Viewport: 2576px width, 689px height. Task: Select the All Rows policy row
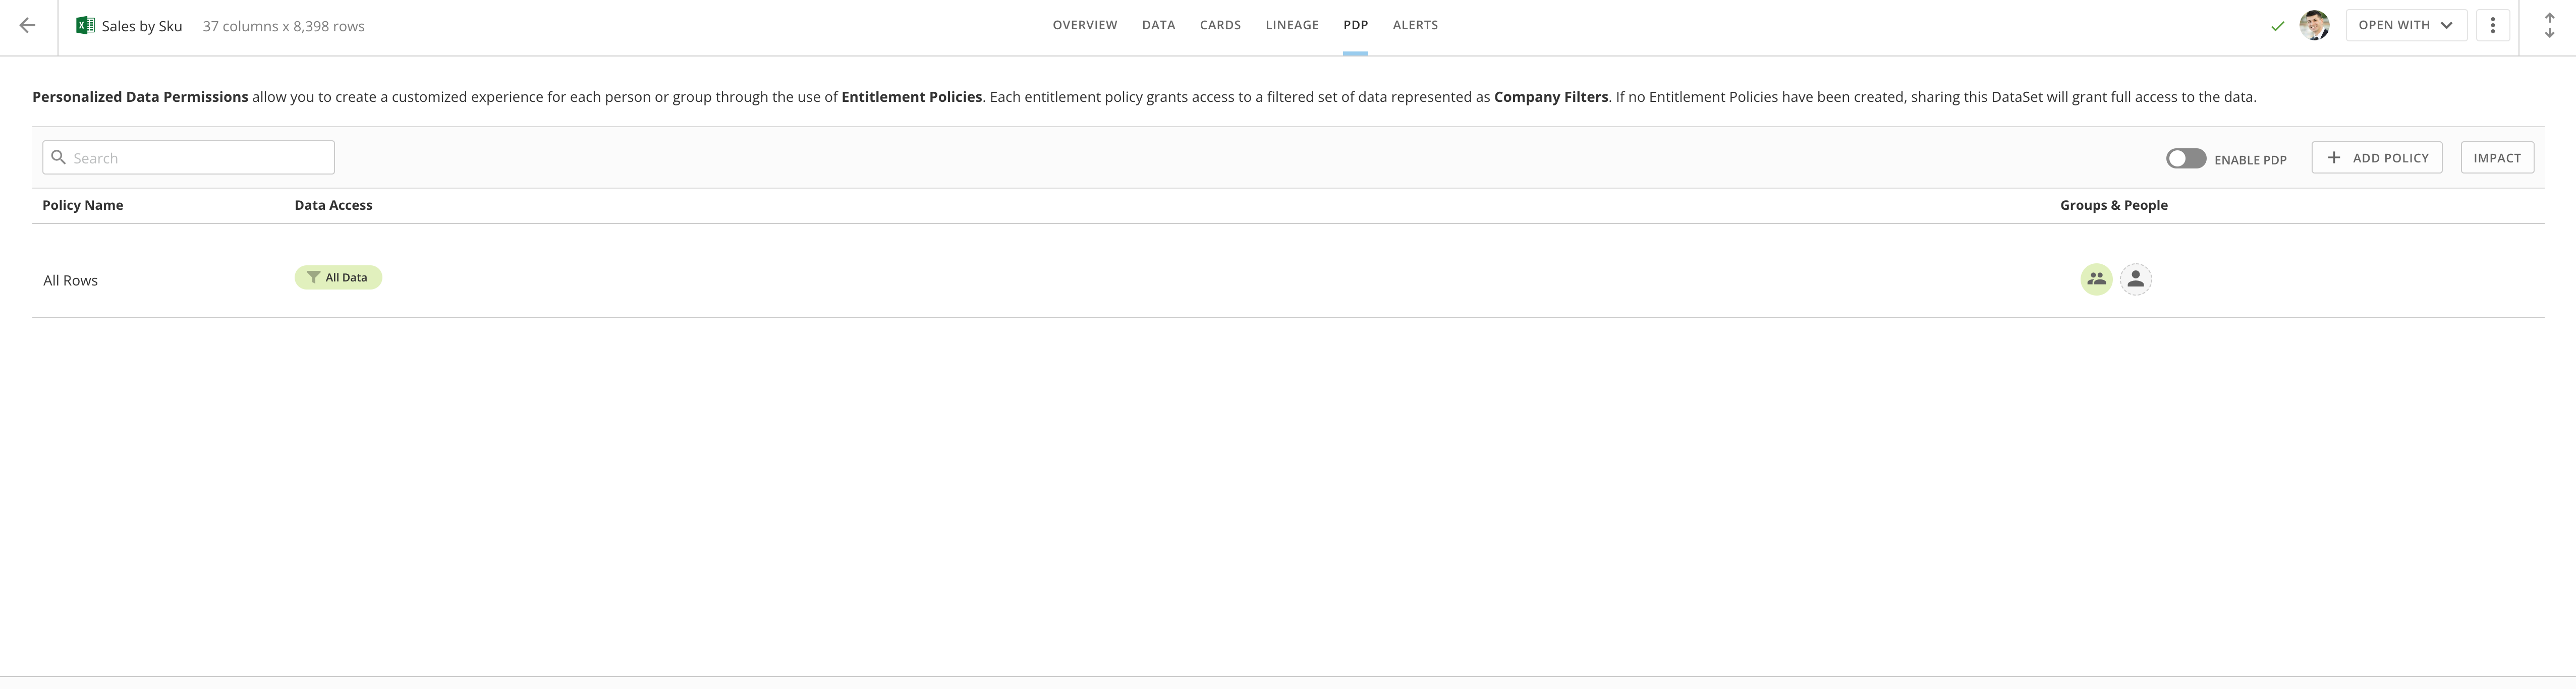[70, 281]
